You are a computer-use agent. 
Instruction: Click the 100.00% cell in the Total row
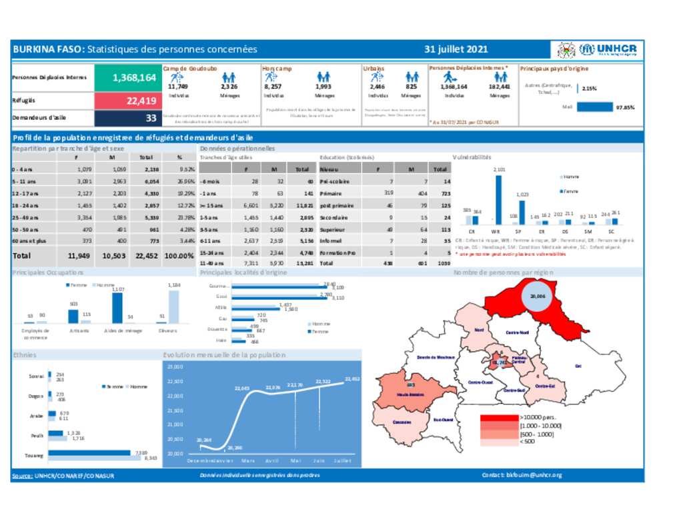coord(179,256)
